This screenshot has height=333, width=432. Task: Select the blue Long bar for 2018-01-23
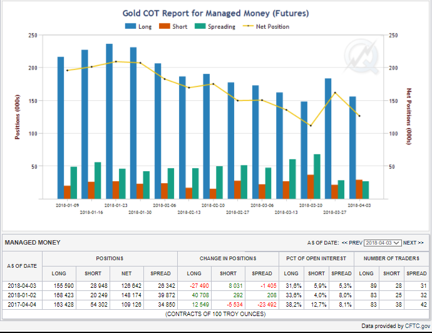click(109, 122)
